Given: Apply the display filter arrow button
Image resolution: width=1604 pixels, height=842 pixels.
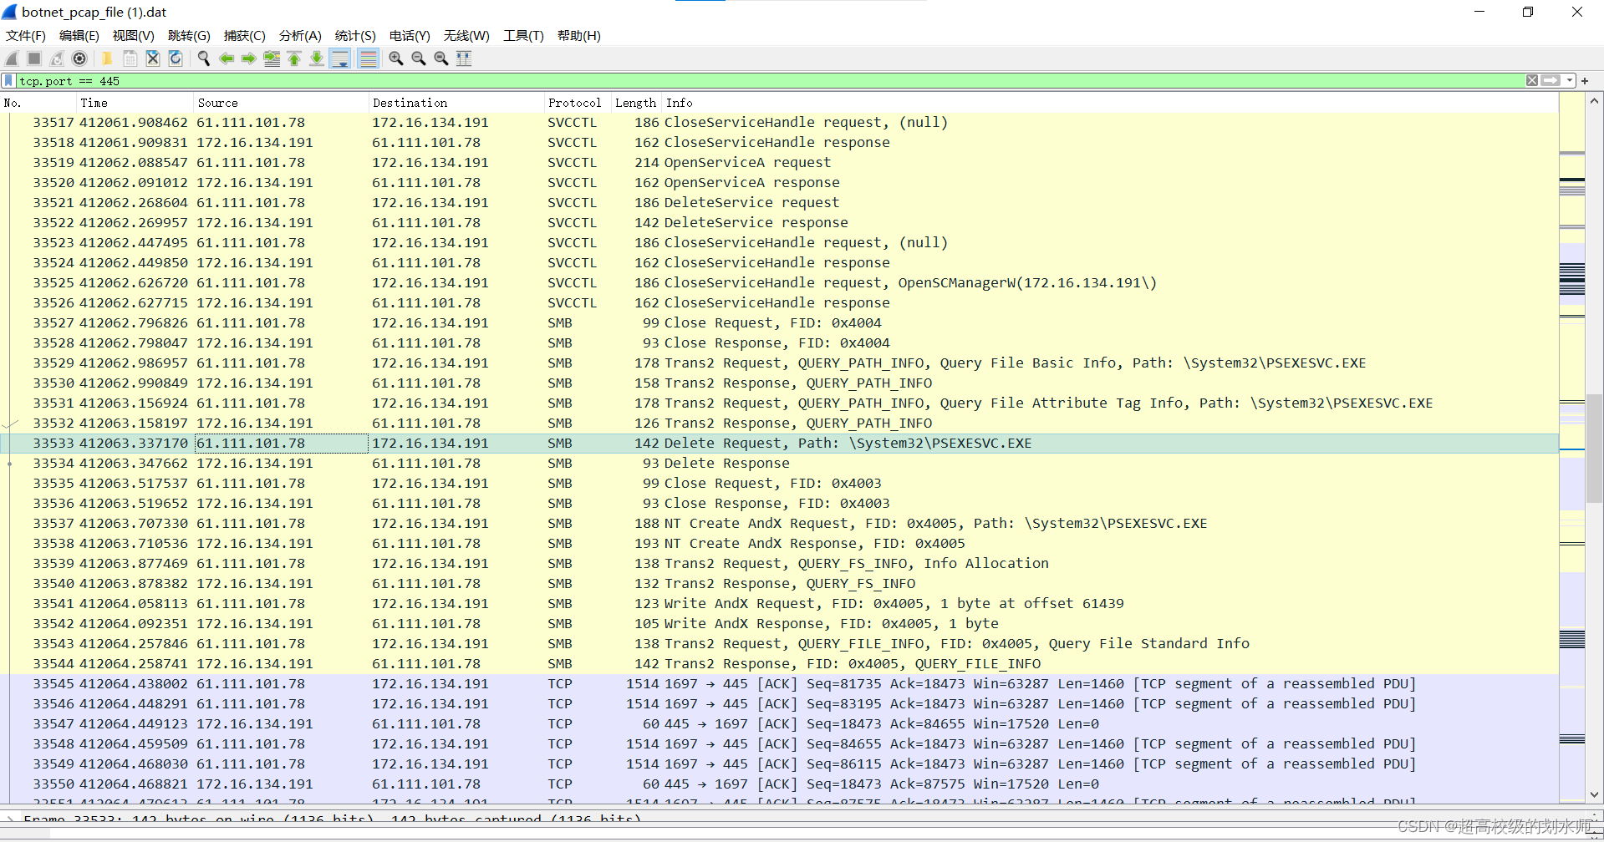Looking at the screenshot, I should (1551, 81).
